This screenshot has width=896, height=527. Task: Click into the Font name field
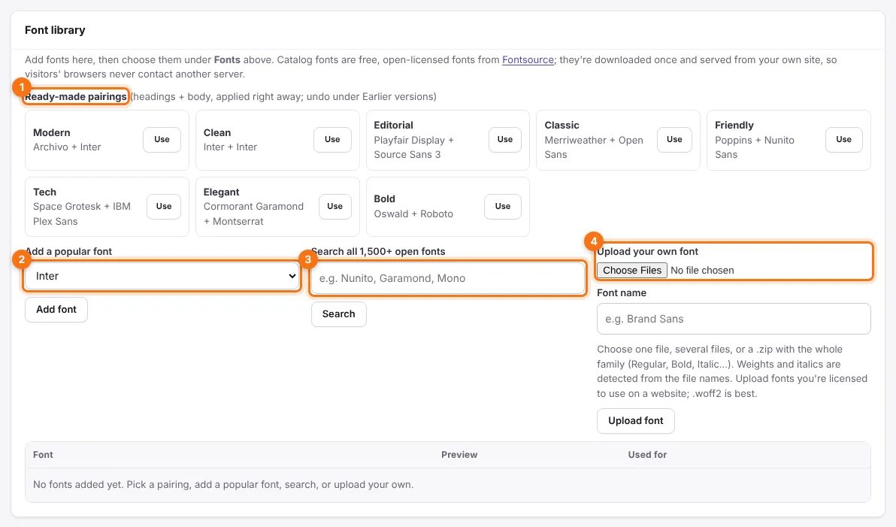click(x=734, y=319)
